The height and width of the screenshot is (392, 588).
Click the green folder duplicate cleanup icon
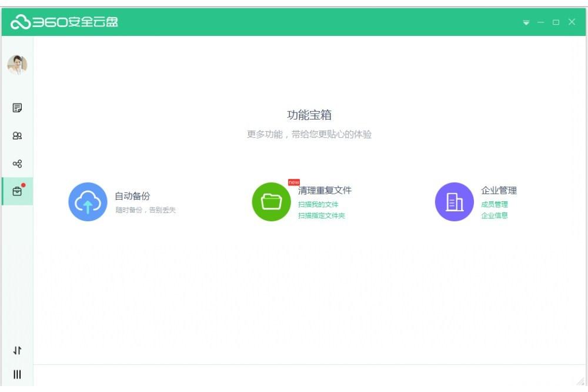coord(271,202)
